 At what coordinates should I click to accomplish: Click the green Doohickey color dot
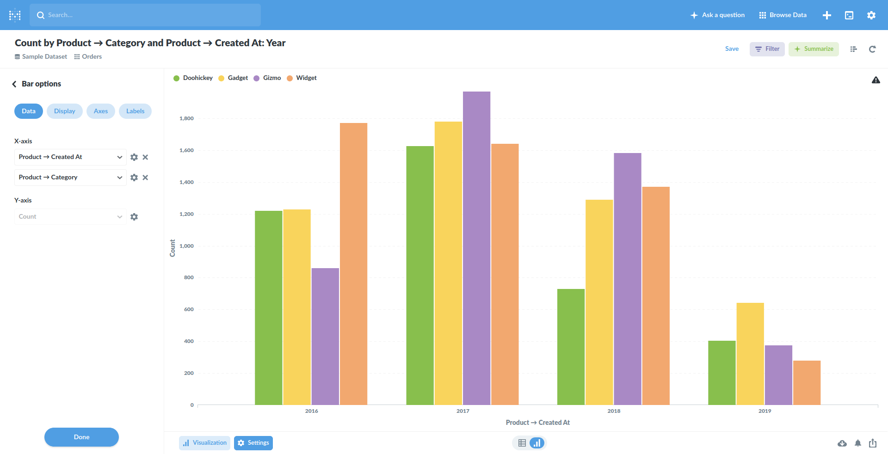coord(176,78)
